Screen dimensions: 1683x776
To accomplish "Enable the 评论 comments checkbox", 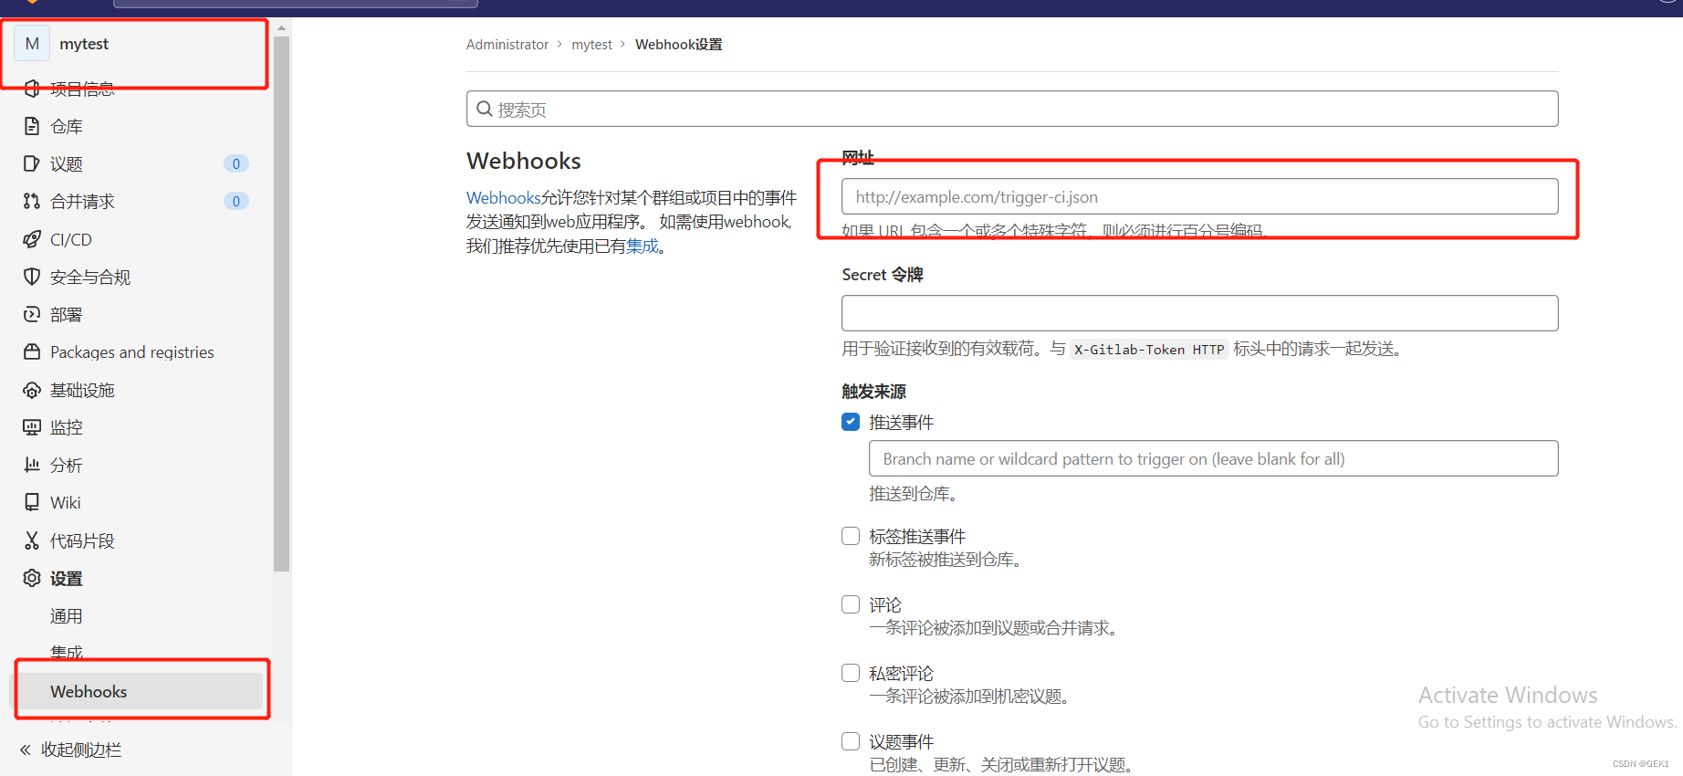I will click(851, 604).
